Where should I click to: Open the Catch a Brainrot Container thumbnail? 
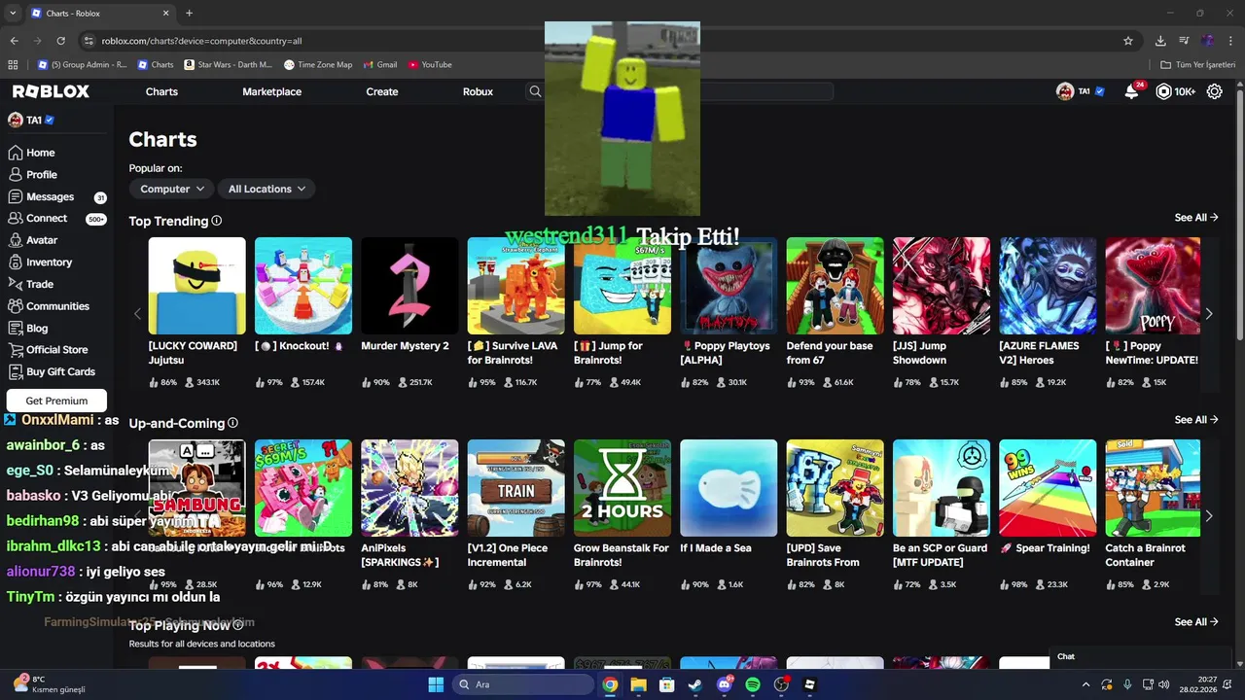pos(1153,488)
